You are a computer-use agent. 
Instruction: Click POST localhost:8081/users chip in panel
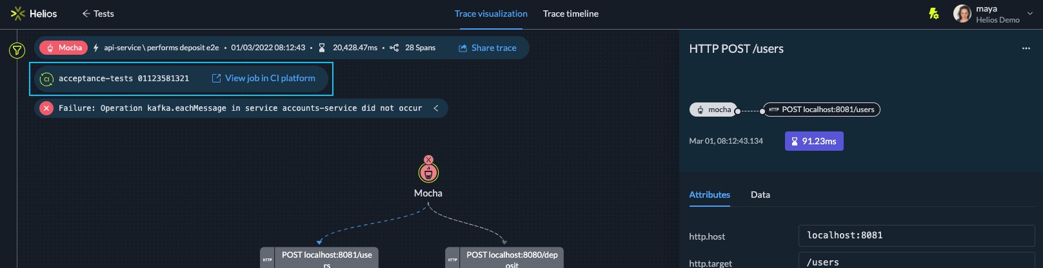(822, 110)
